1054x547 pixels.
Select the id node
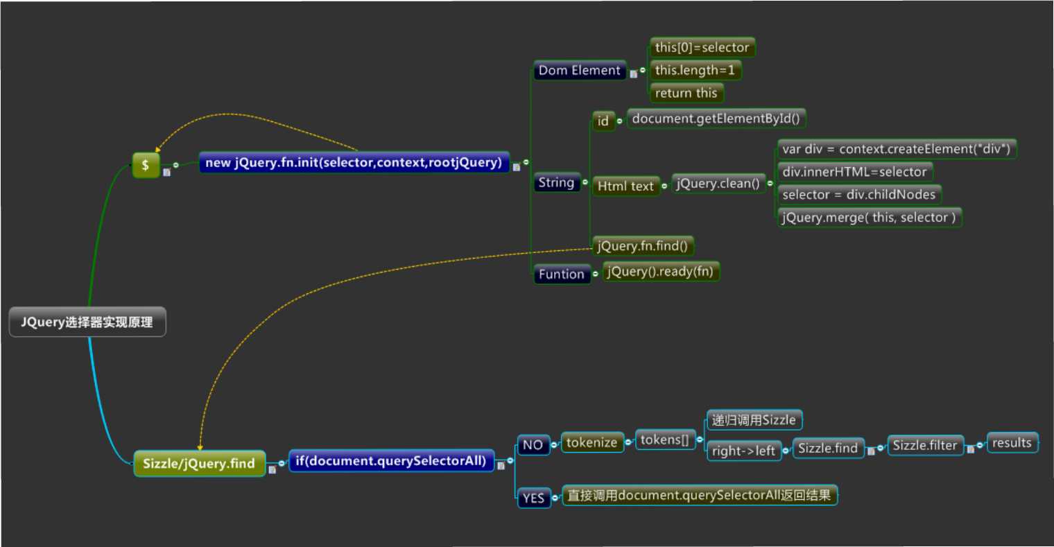[603, 121]
